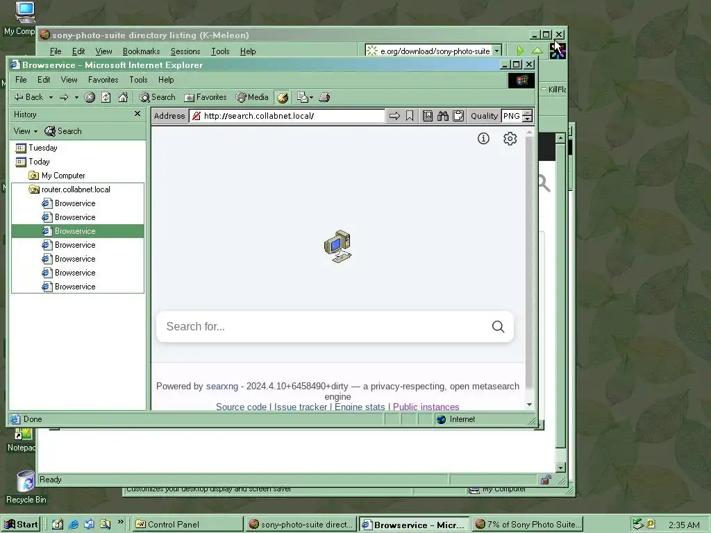The width and height of the screenshot is (711, 533).
Task: Open the K-Meleon Help menu
Action: click(x=248, y=51)
